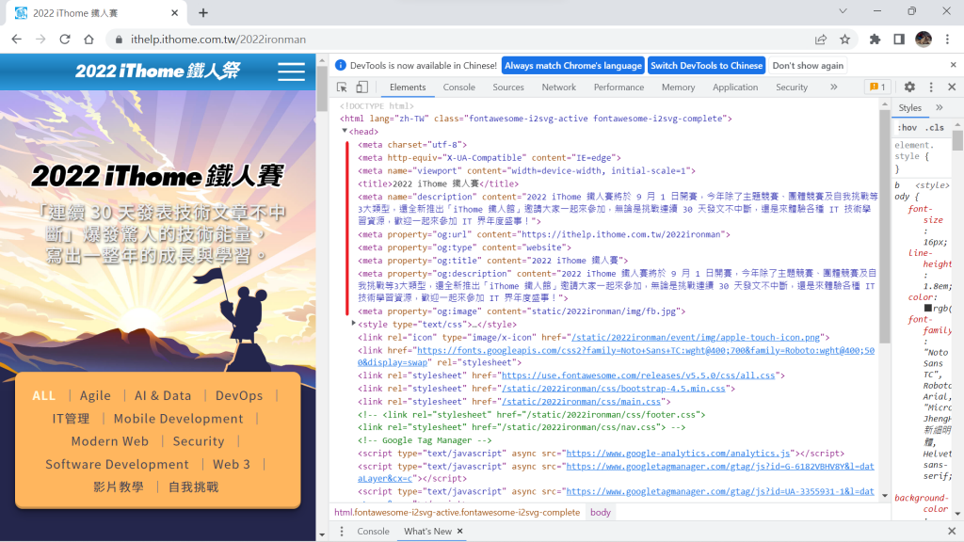Open DevTools customize three-dot menu

931,88
